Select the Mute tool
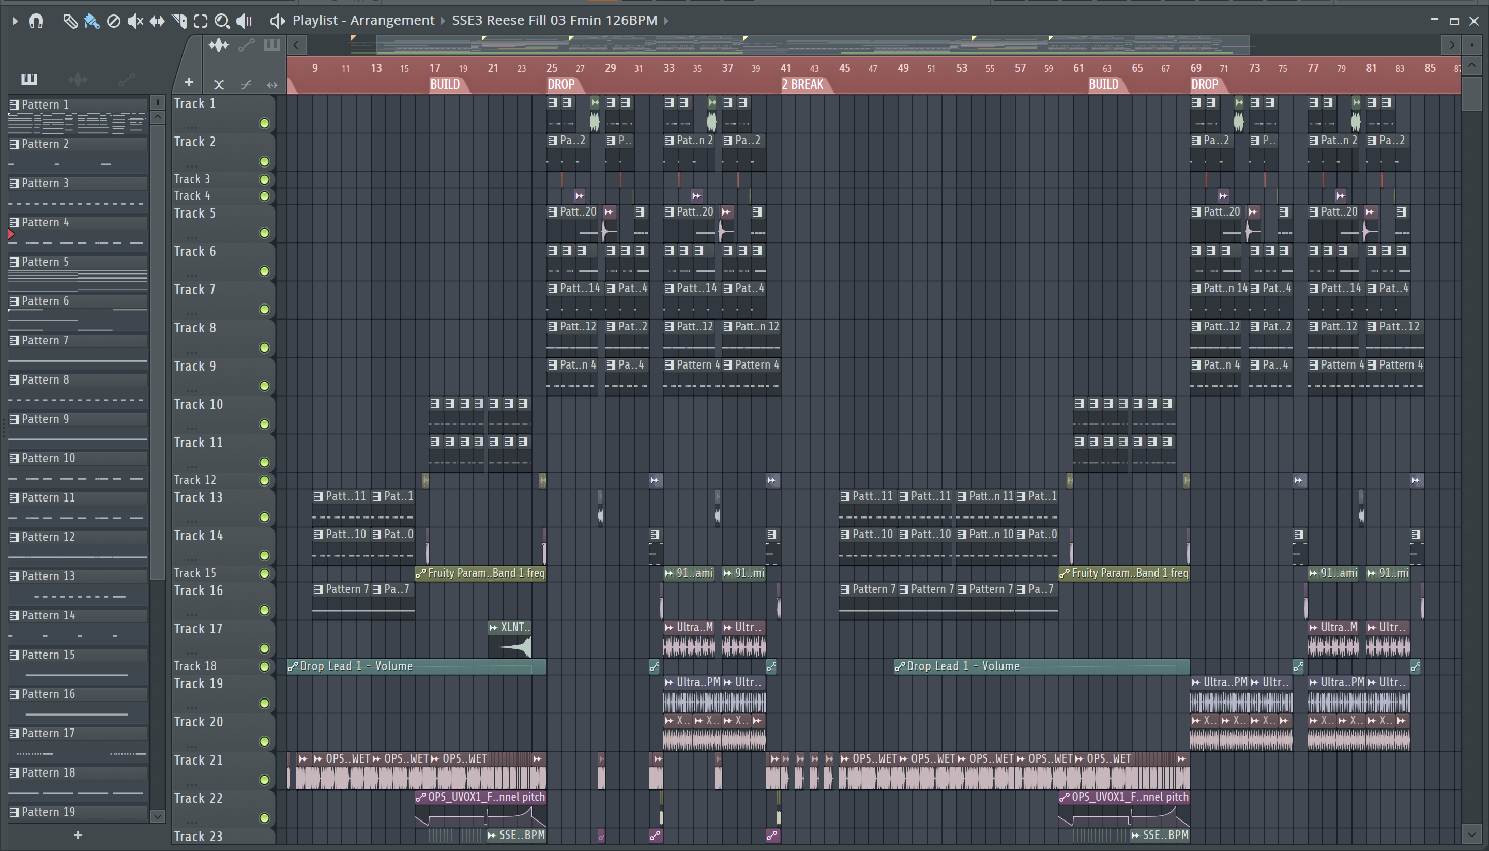 point(135,21)
